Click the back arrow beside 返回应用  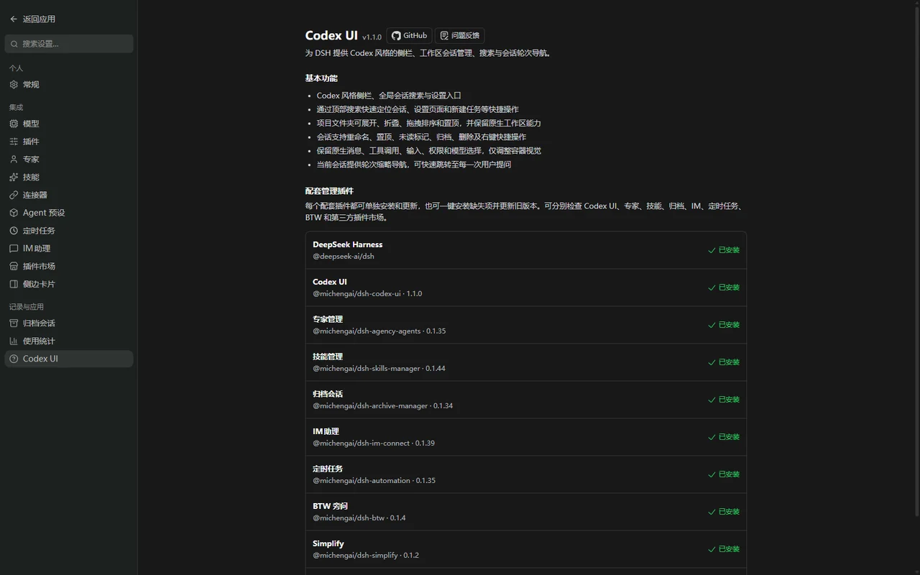point(14,19)
